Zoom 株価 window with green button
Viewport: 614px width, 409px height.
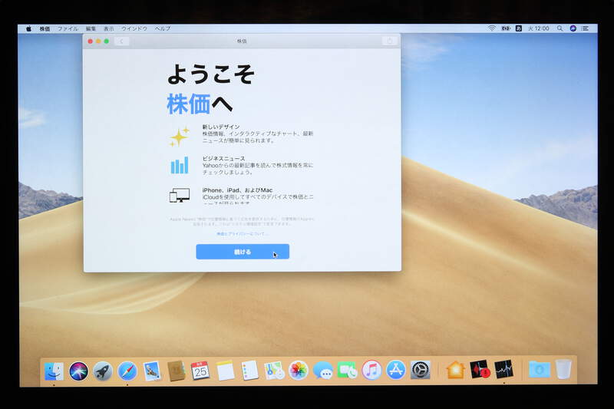coord(107,41)
